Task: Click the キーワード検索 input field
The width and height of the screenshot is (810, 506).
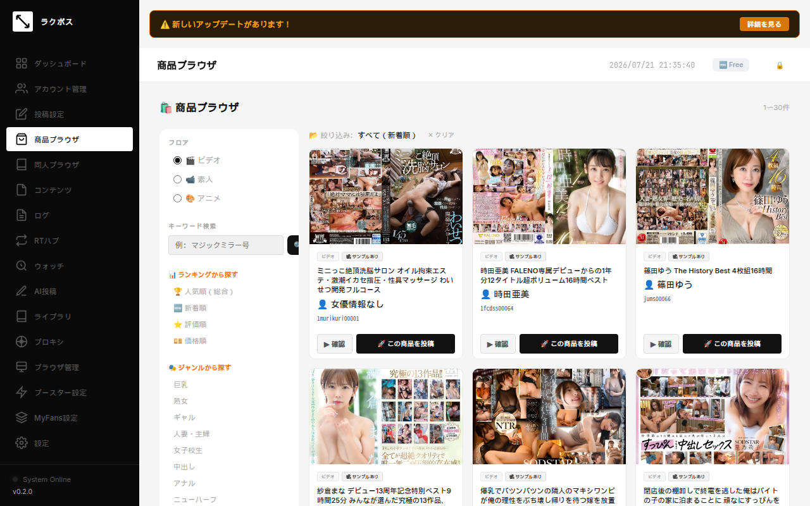Action: point(226,245)
